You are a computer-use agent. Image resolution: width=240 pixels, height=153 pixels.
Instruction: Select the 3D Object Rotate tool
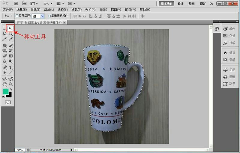(4, 79)
